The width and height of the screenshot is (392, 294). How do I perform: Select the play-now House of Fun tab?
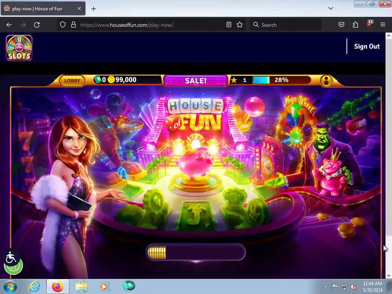click(x=43, y=8)
